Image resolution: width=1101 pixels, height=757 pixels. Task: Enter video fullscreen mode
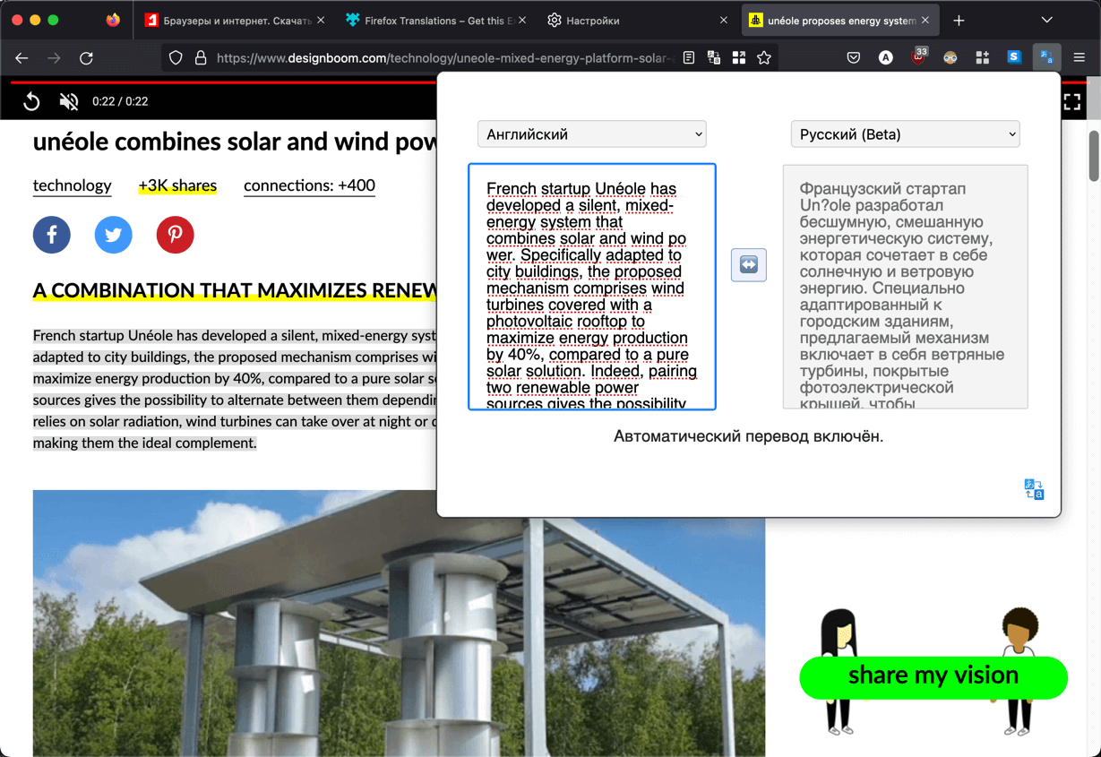(1071, 101)
